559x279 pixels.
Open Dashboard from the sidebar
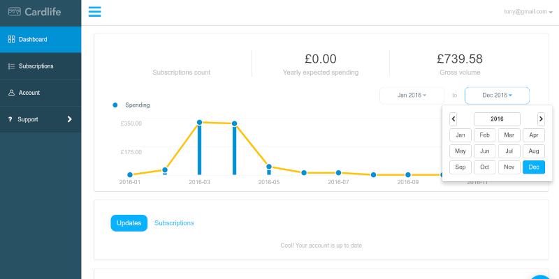(33, 40)
